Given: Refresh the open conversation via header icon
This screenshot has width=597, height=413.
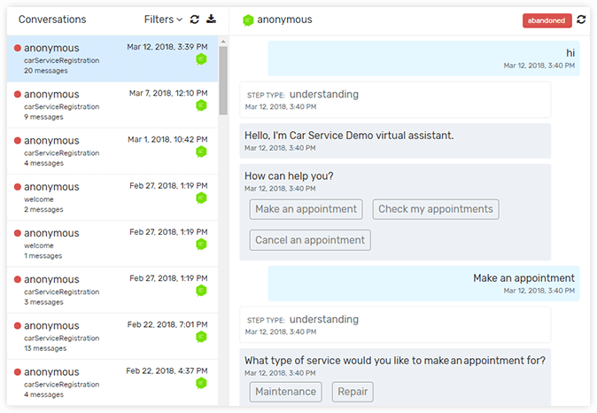Looking at the screenshot, I should pos(581,19).
